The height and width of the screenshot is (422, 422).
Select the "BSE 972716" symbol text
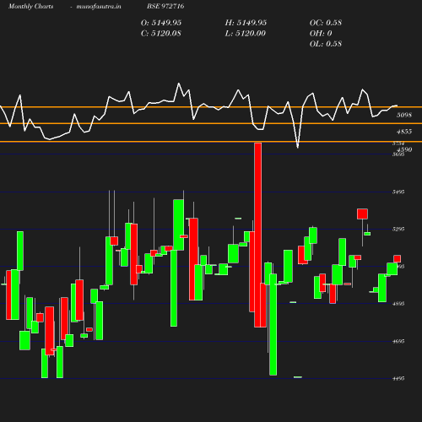click(x=165, y=6)
